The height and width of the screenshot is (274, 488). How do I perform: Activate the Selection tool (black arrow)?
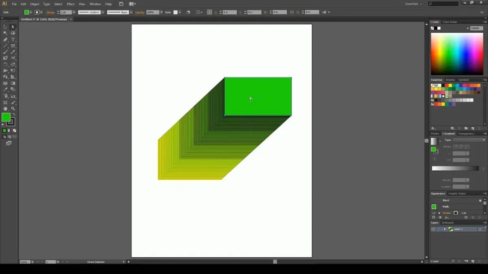[x=5, y=27]
